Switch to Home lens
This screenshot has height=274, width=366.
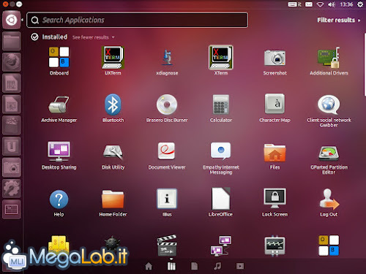tap(149, 266)
